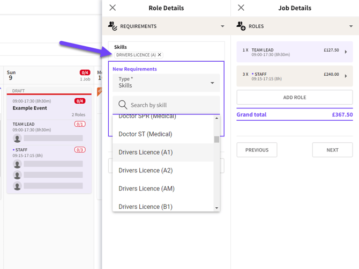
Task: Collapse the Roles section
Action: pos(351,26)
